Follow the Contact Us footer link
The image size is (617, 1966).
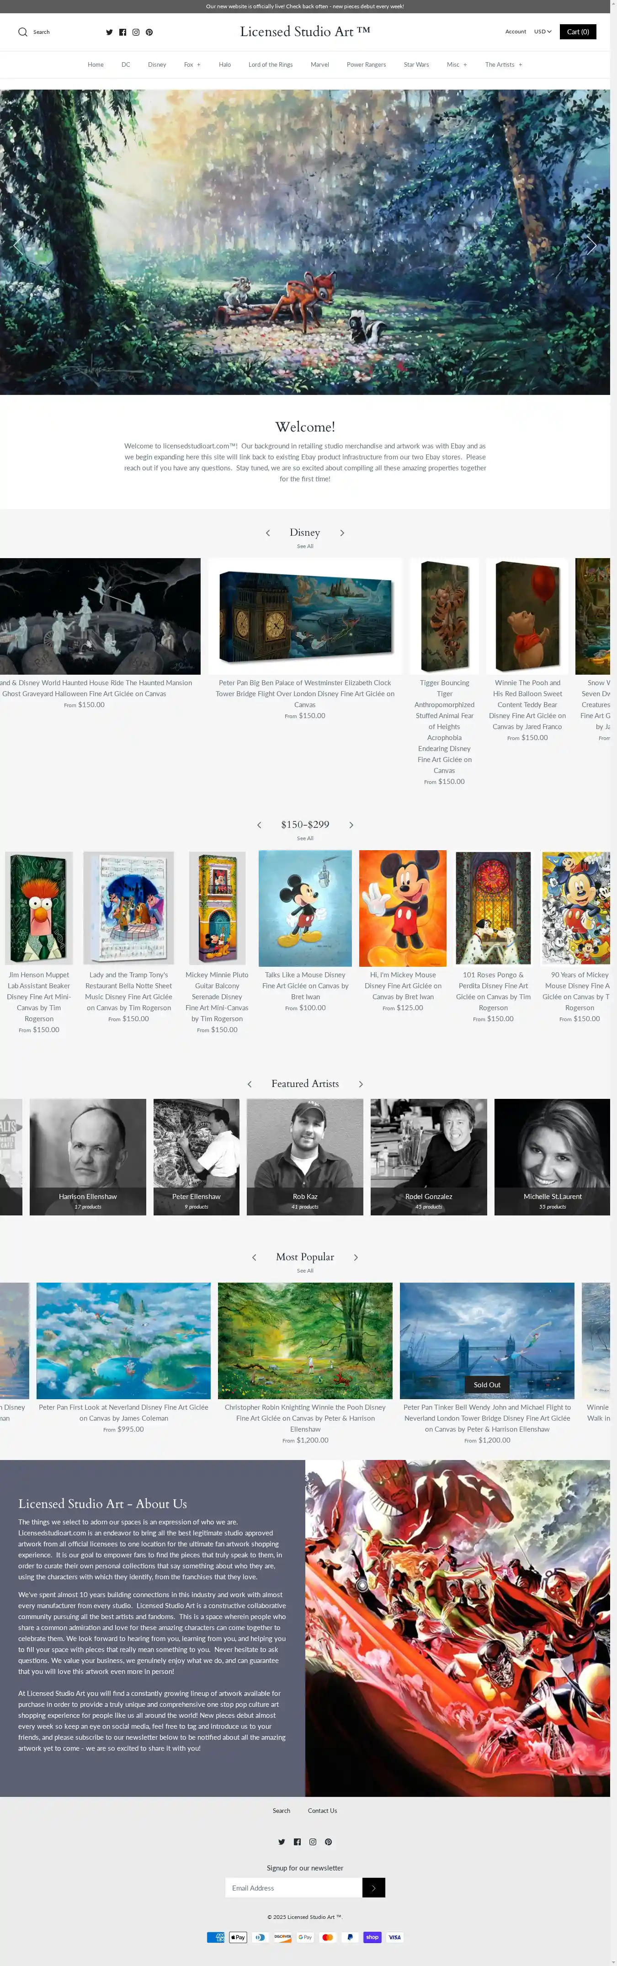(323, 1810)
